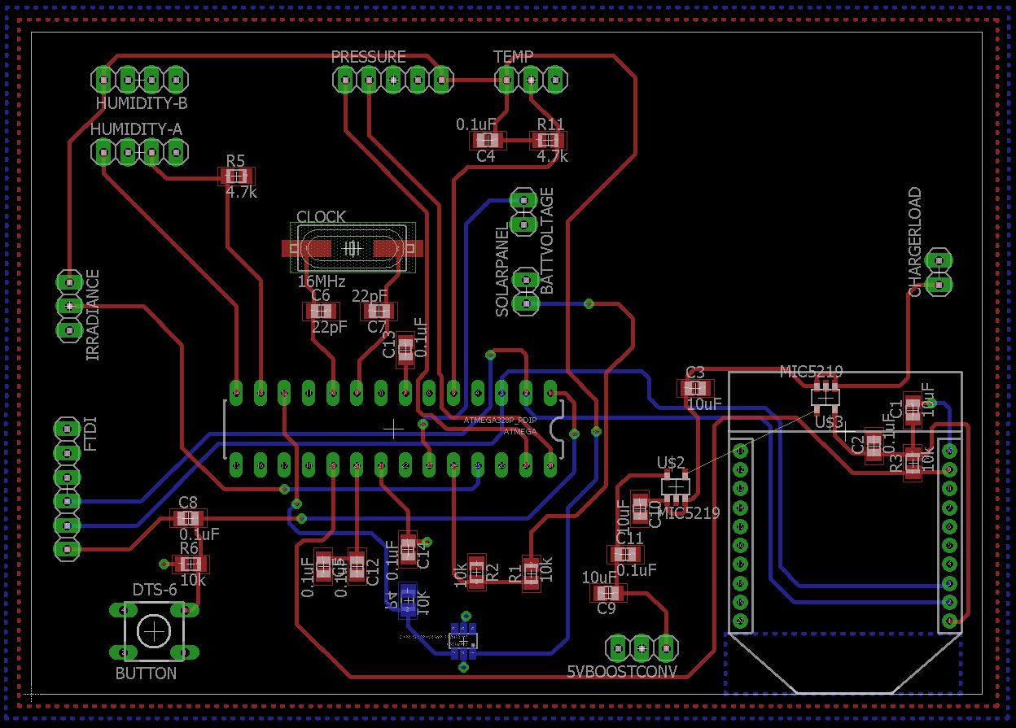Select the C7 22pF capacitor
The image size is (1016, 728).
[378, 311]
